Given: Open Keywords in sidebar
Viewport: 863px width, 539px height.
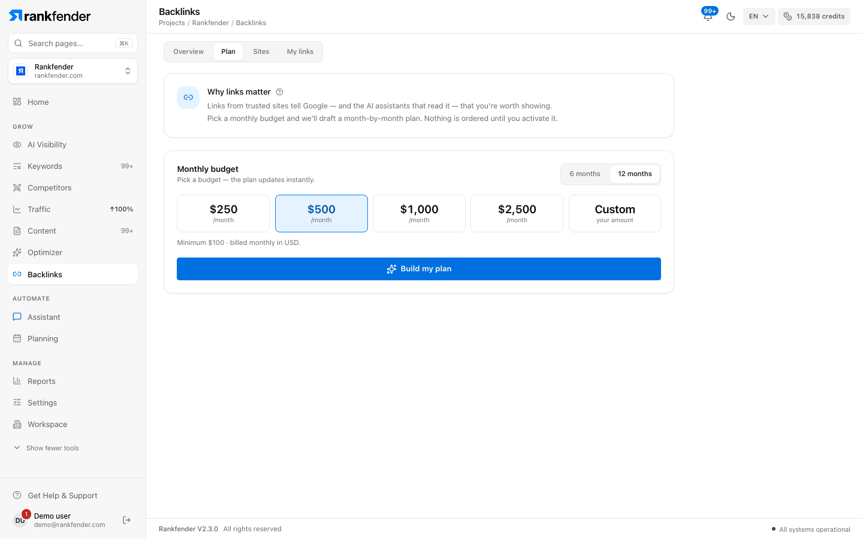Looking at the screenshot, I should 73,166.
